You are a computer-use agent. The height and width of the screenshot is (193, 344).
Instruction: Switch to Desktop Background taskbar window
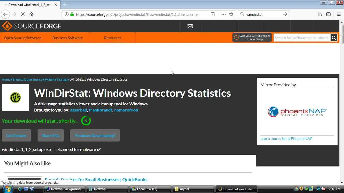pyautogui.click(x=64, y=189)
